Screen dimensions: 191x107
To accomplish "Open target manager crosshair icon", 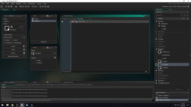I will pos(188,7).
